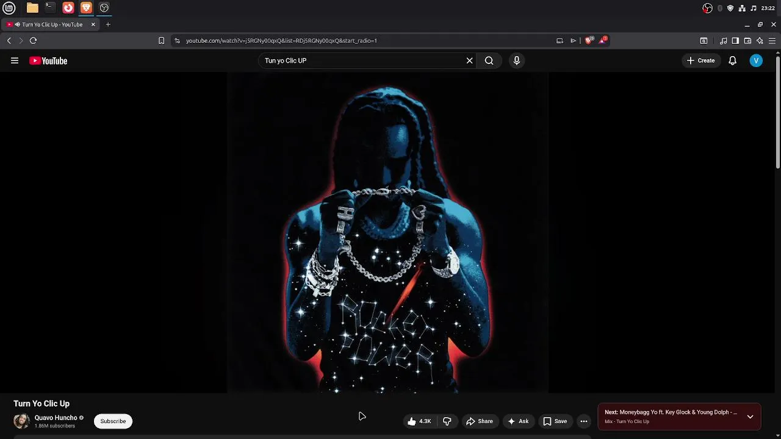Clear the search box with the X
Screen dimensions: 781x439
[x=469, y=60]
